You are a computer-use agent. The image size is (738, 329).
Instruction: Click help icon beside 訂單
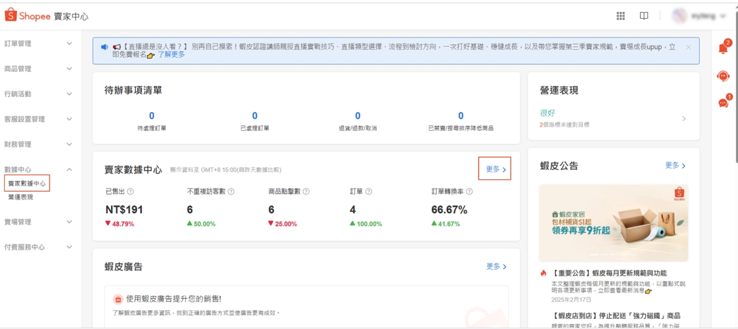(369, 191)
